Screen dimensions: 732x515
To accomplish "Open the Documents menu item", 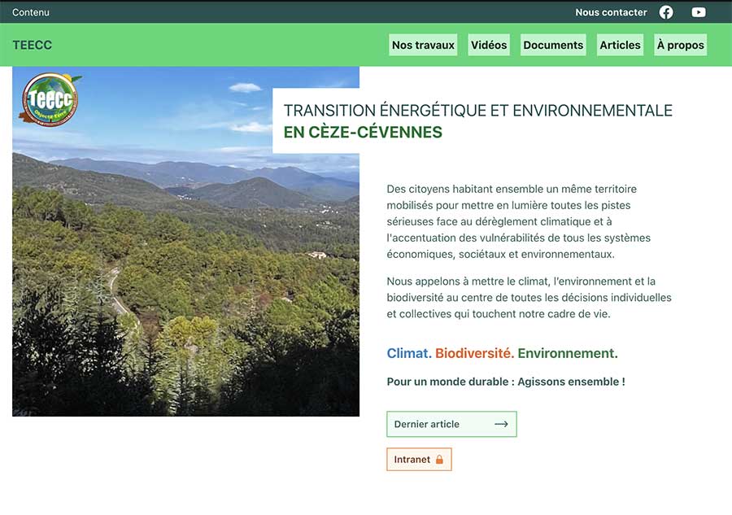I will click(553, 45).
